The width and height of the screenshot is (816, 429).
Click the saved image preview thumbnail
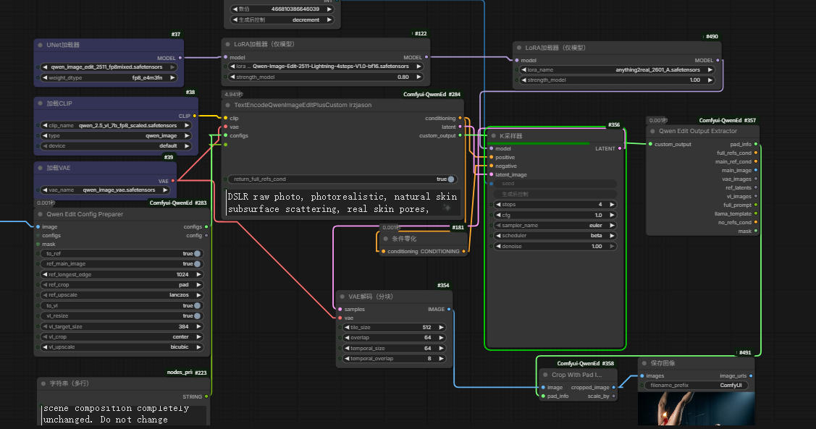tap(697, 409)
